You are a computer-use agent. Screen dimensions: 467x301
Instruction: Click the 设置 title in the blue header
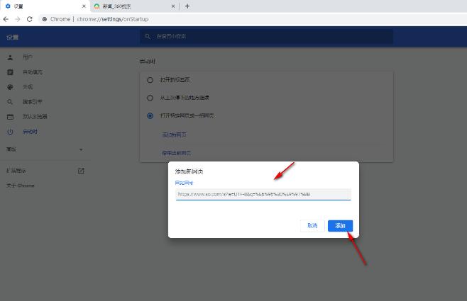13,37
